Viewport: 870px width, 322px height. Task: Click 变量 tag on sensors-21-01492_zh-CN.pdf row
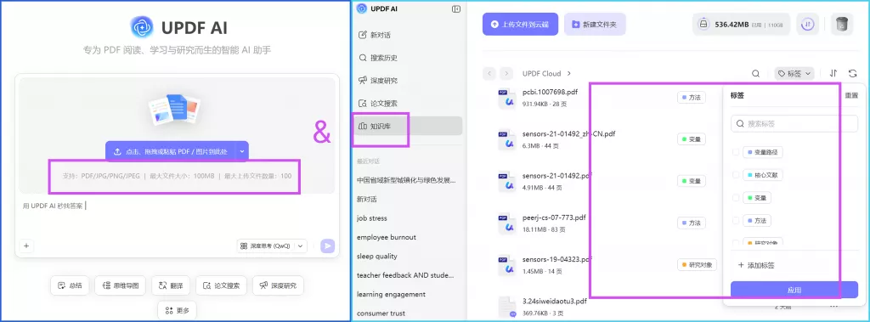click(692, 139)
